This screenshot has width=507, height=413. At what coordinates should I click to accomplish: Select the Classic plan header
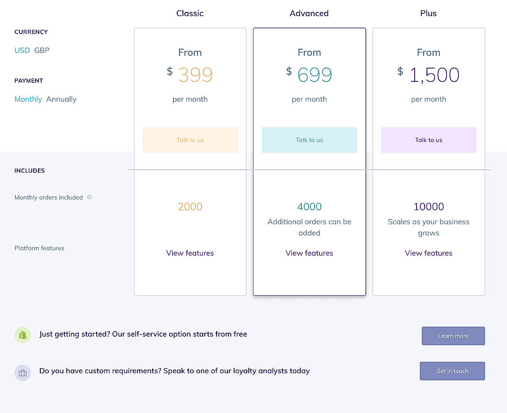(190, 13)
